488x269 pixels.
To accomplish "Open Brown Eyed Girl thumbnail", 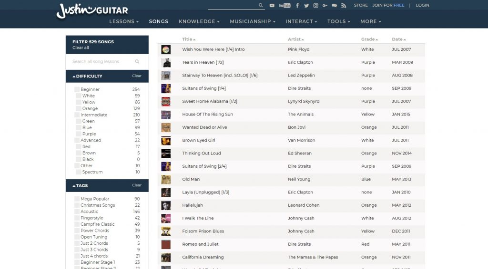I will coord(166,141).
